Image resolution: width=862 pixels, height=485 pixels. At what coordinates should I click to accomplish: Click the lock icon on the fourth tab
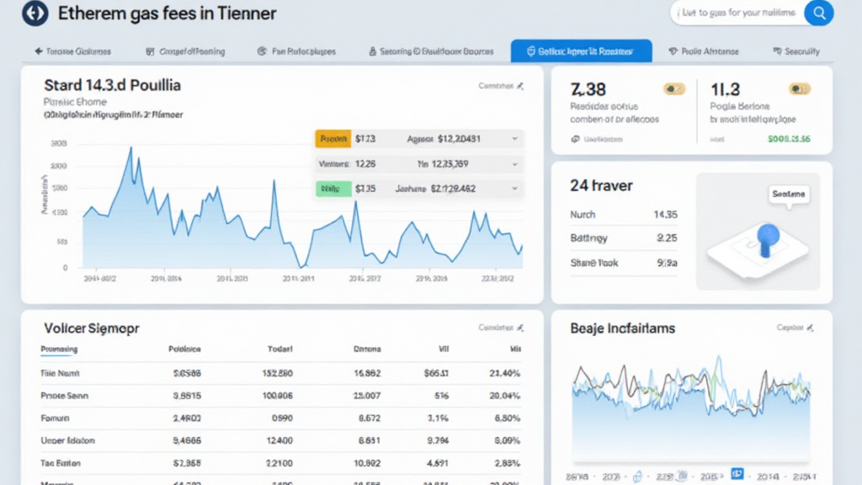click(x=373, y=51)
